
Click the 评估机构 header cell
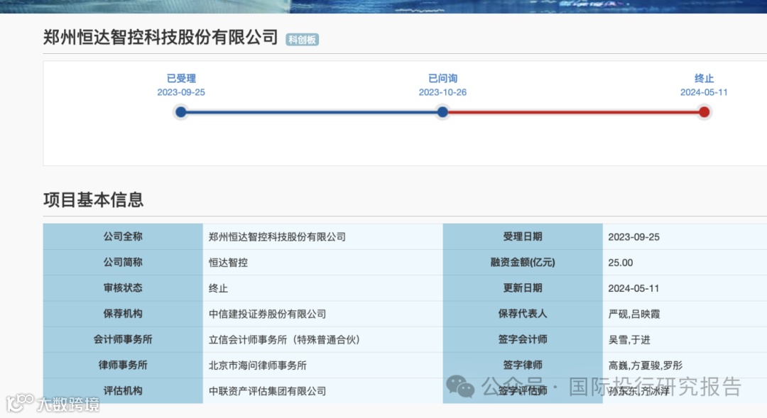click(123, 390)
